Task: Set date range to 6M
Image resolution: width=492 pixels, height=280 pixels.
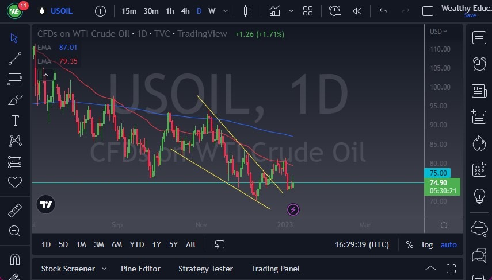Action: (x=117, y=244)
